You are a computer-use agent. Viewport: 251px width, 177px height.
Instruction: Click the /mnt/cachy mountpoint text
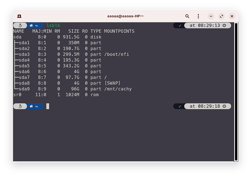[118, 89]
